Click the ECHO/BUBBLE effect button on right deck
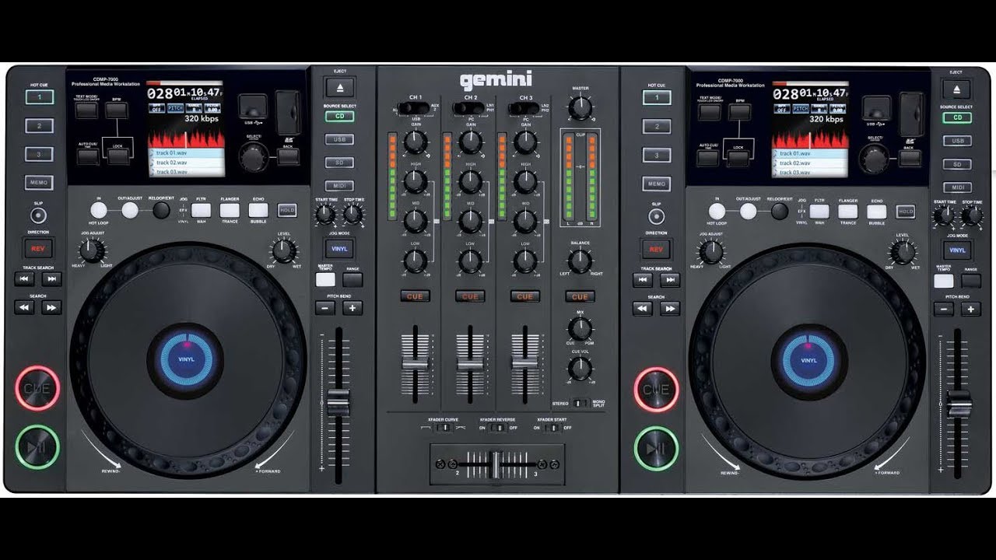Image resolution: width=996 pixels, height=560 pixels. [x=877, y=212]
